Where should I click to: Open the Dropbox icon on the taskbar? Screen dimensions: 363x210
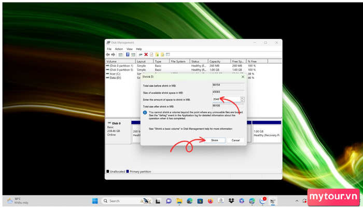[230, 201]
